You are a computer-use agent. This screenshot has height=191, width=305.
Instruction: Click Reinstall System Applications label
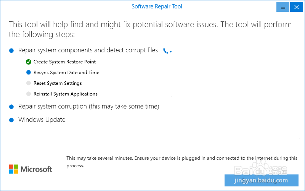coord(66,94)
